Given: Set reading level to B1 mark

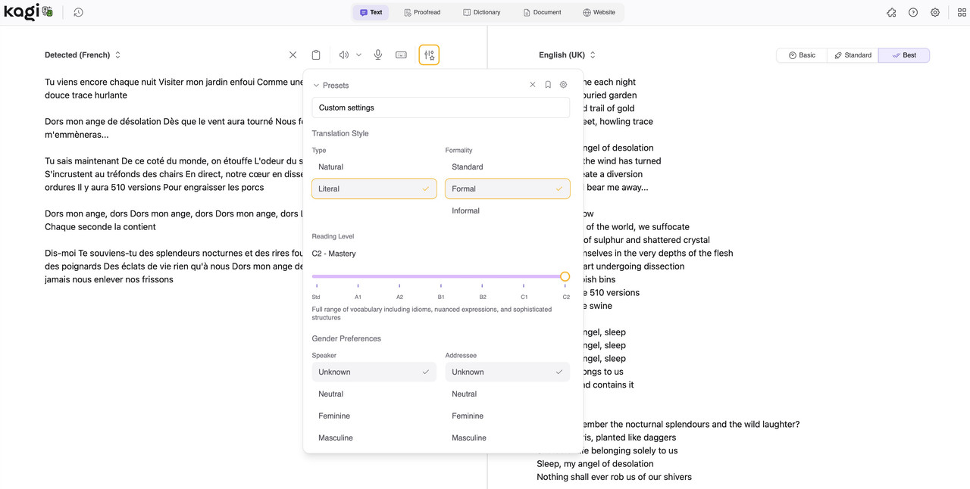Looking at the screenshot, I should point(441,297).
